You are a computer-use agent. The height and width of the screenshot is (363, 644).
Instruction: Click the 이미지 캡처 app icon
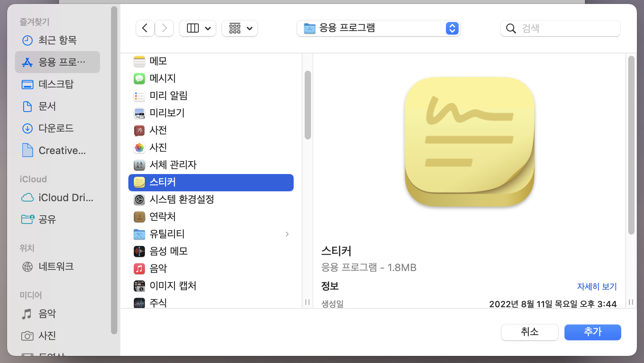[x=139, y=286]
